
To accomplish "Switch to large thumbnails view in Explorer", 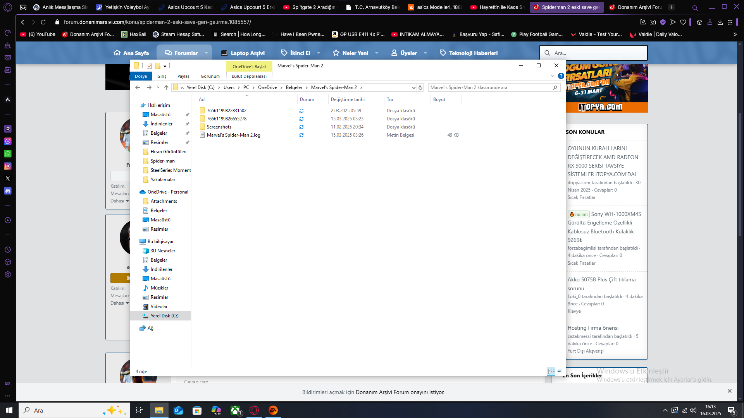I will 560,371.
